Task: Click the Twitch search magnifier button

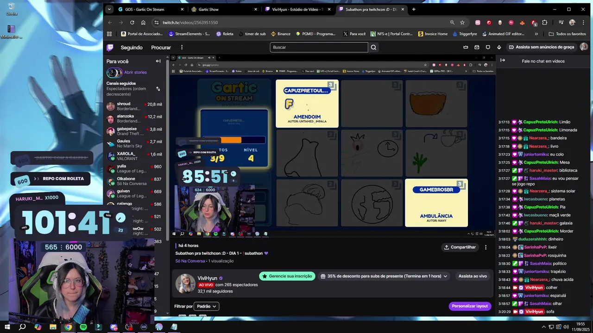Action: coord(374,47)
